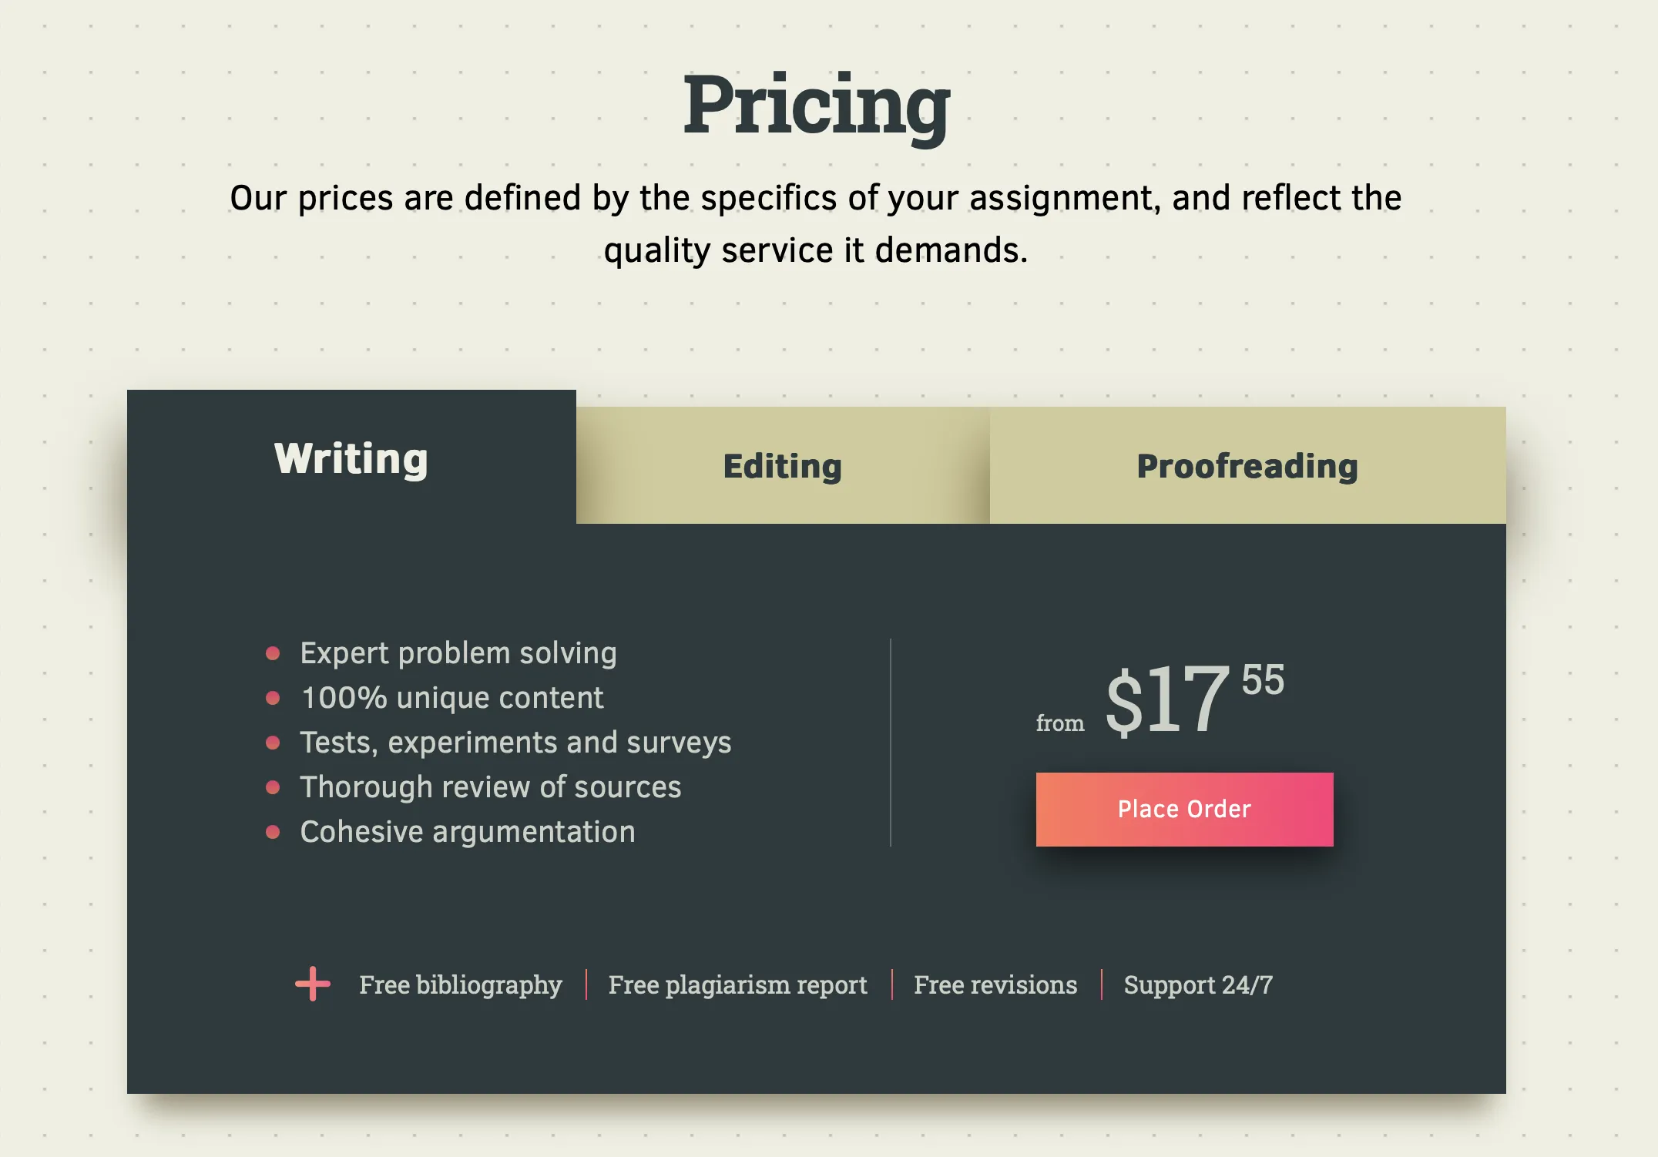Open the Proofreading tab
The height and width of the screenshot is (1157, 1658).
point(1248,465)
